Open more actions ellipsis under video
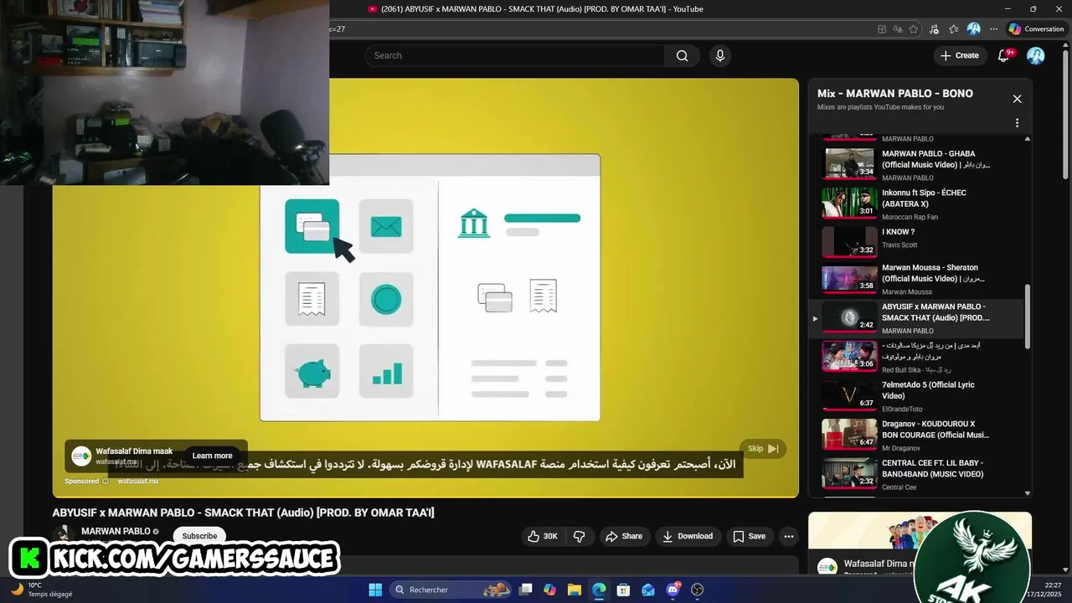The width and height of the screenshot is (1072, 603). pyautogui.click(x=789, y=536)
